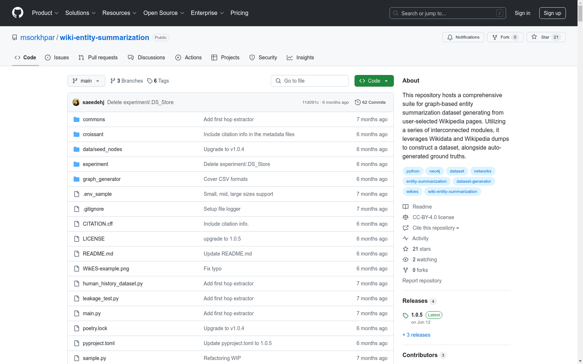Open the commit message 'Cover CSV formats'
Viewport: 583px width, 364px height.
click(226, 179)
